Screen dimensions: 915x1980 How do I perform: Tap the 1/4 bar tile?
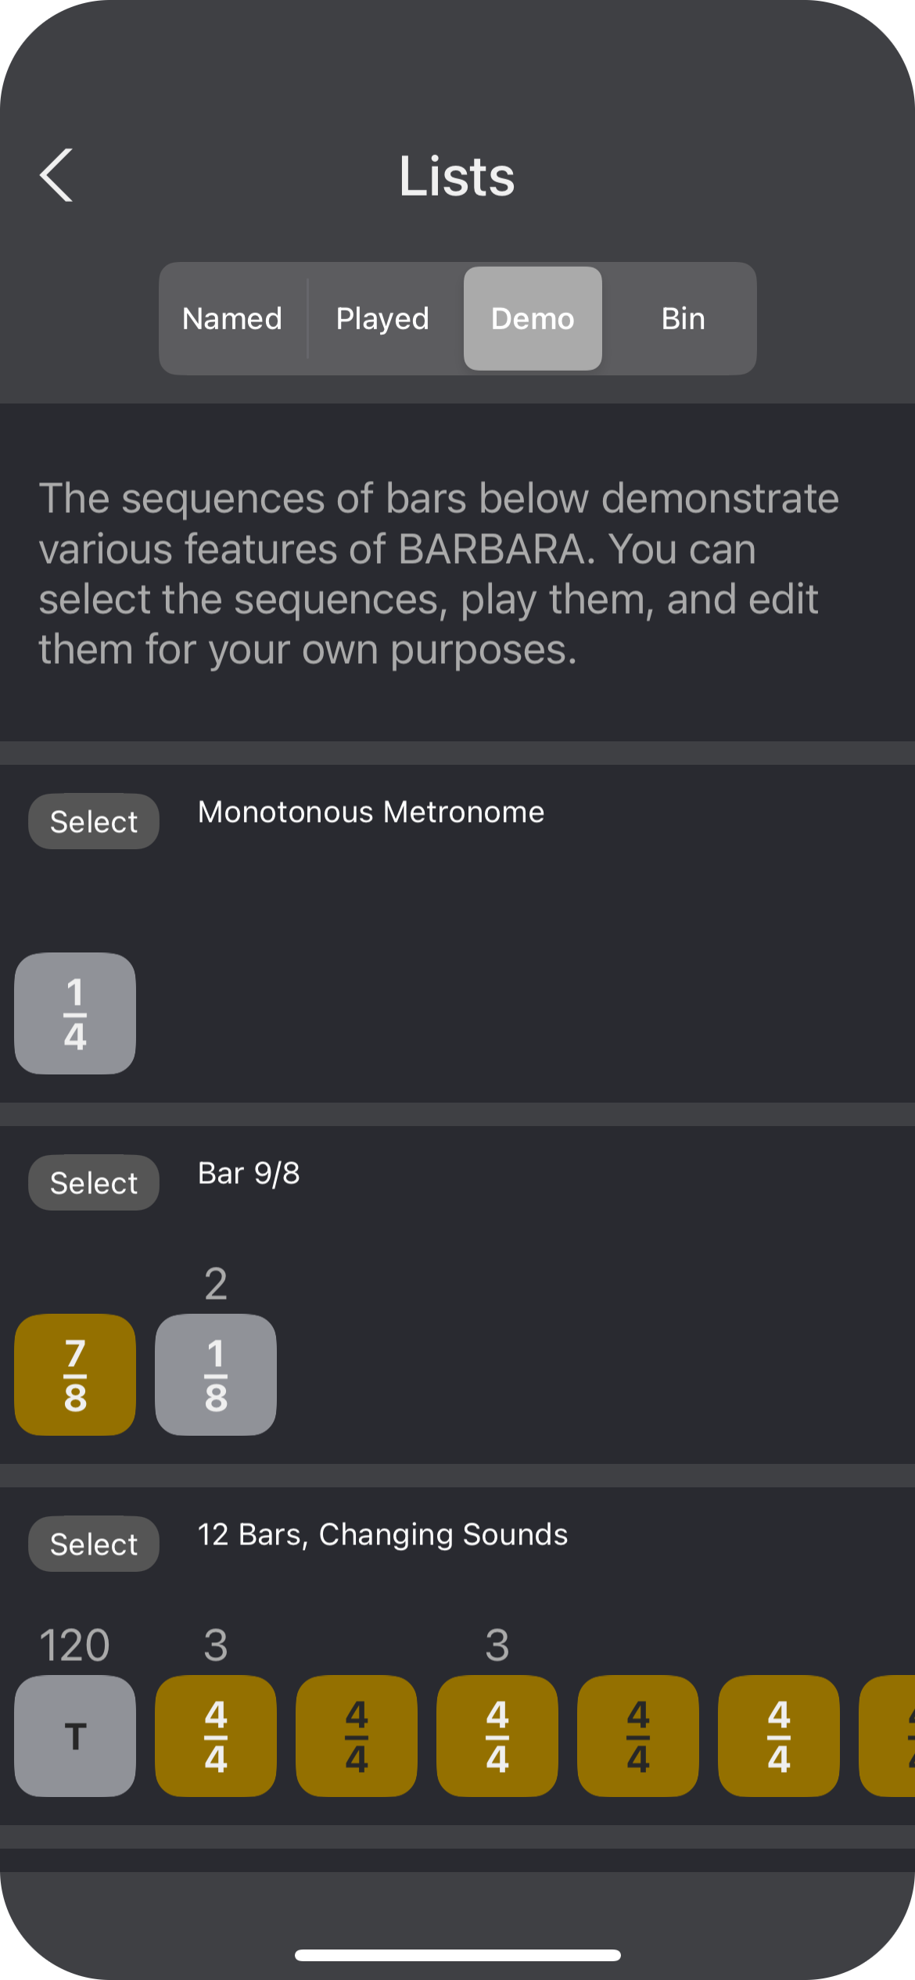(75, 1013)
